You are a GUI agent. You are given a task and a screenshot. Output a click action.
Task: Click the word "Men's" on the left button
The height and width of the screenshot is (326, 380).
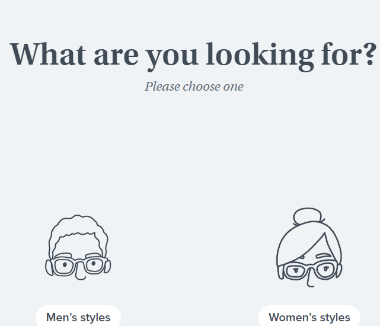[62, 317]
